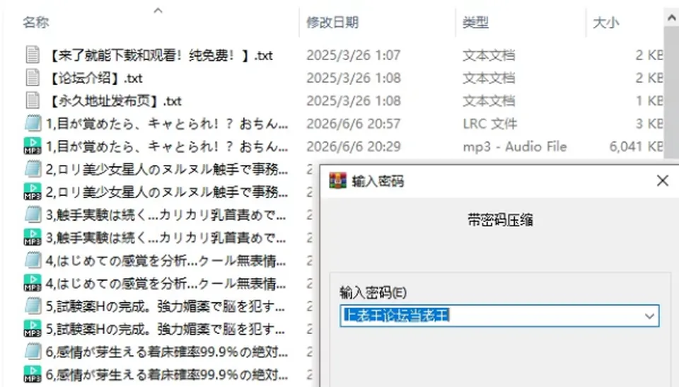679x387 pixels.
Task: Click the 2025/3/26 1:08 date for 【论坛介绍】.txt
Action: click(x=354, y=78)
